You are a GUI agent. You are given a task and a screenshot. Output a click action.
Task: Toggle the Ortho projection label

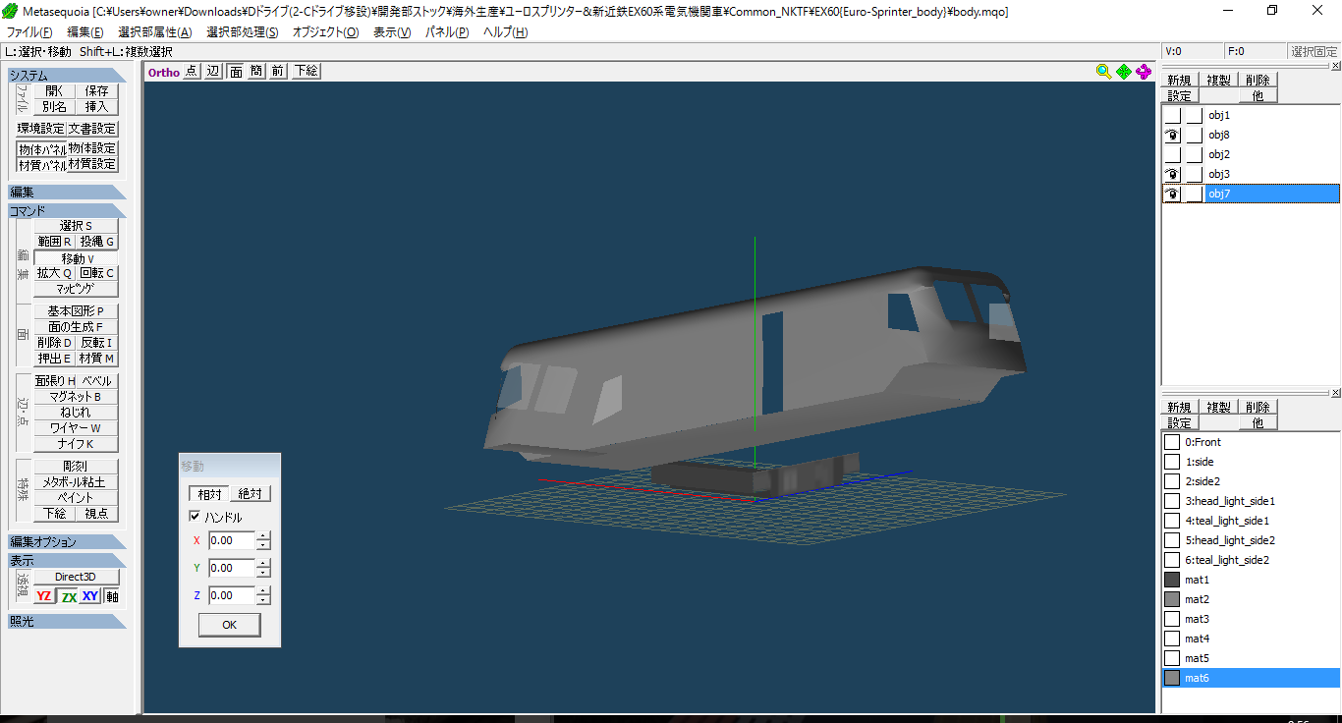pos(164,72)
